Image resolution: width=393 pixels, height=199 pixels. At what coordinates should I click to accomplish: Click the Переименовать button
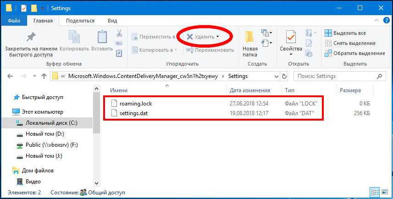pos(210,50)
